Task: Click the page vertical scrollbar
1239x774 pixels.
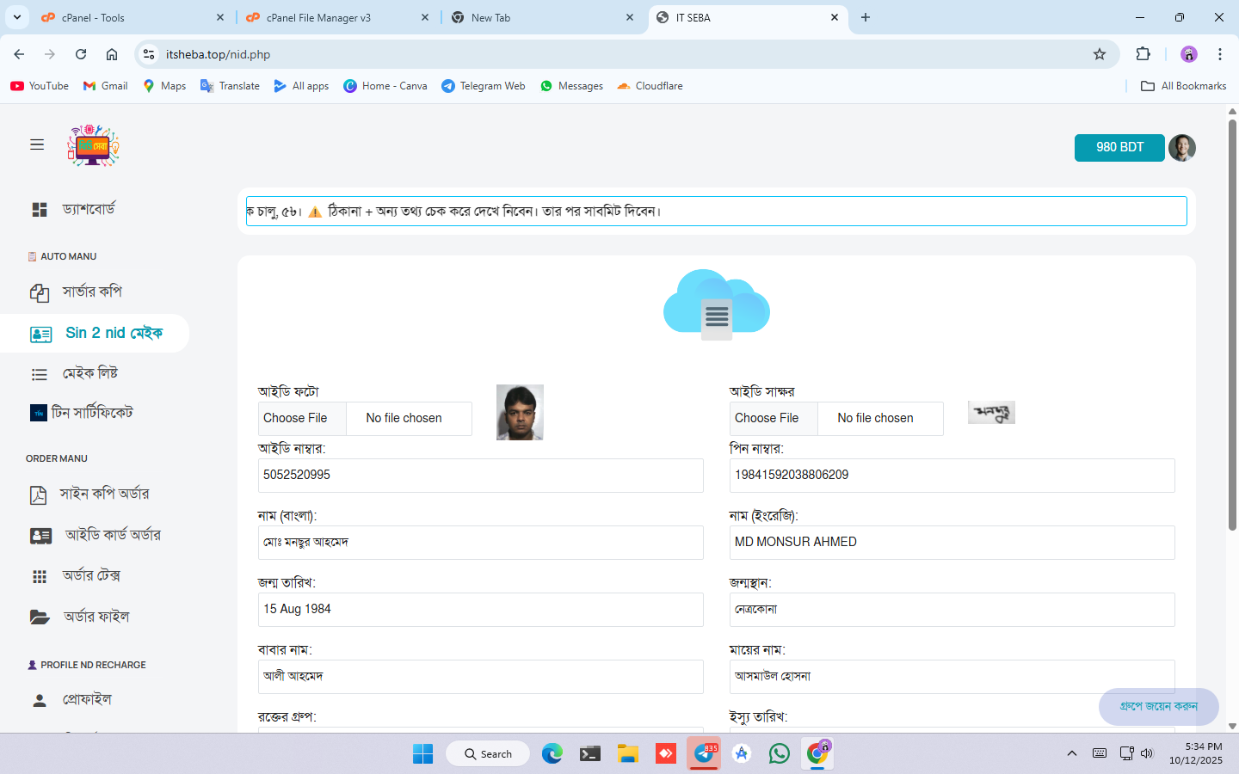Action: coord(1232,344)
